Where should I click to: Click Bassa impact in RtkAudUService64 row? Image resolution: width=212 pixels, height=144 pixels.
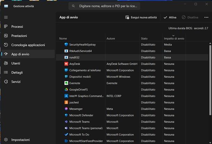point(168,51)
